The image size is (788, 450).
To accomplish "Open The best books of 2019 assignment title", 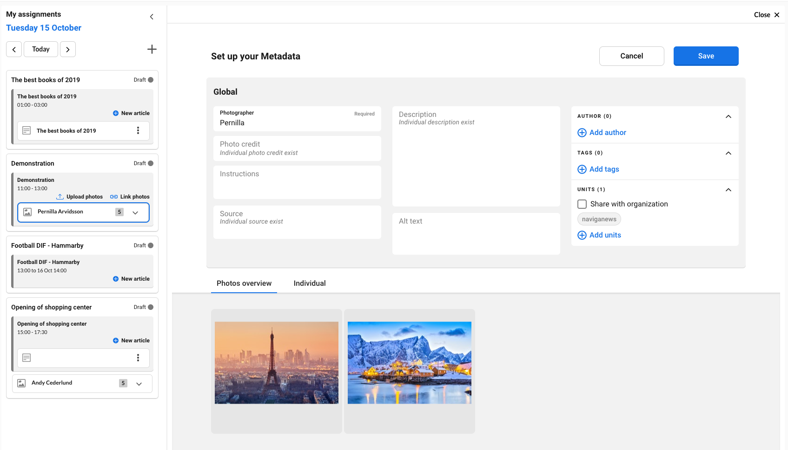I will [46, 80].
